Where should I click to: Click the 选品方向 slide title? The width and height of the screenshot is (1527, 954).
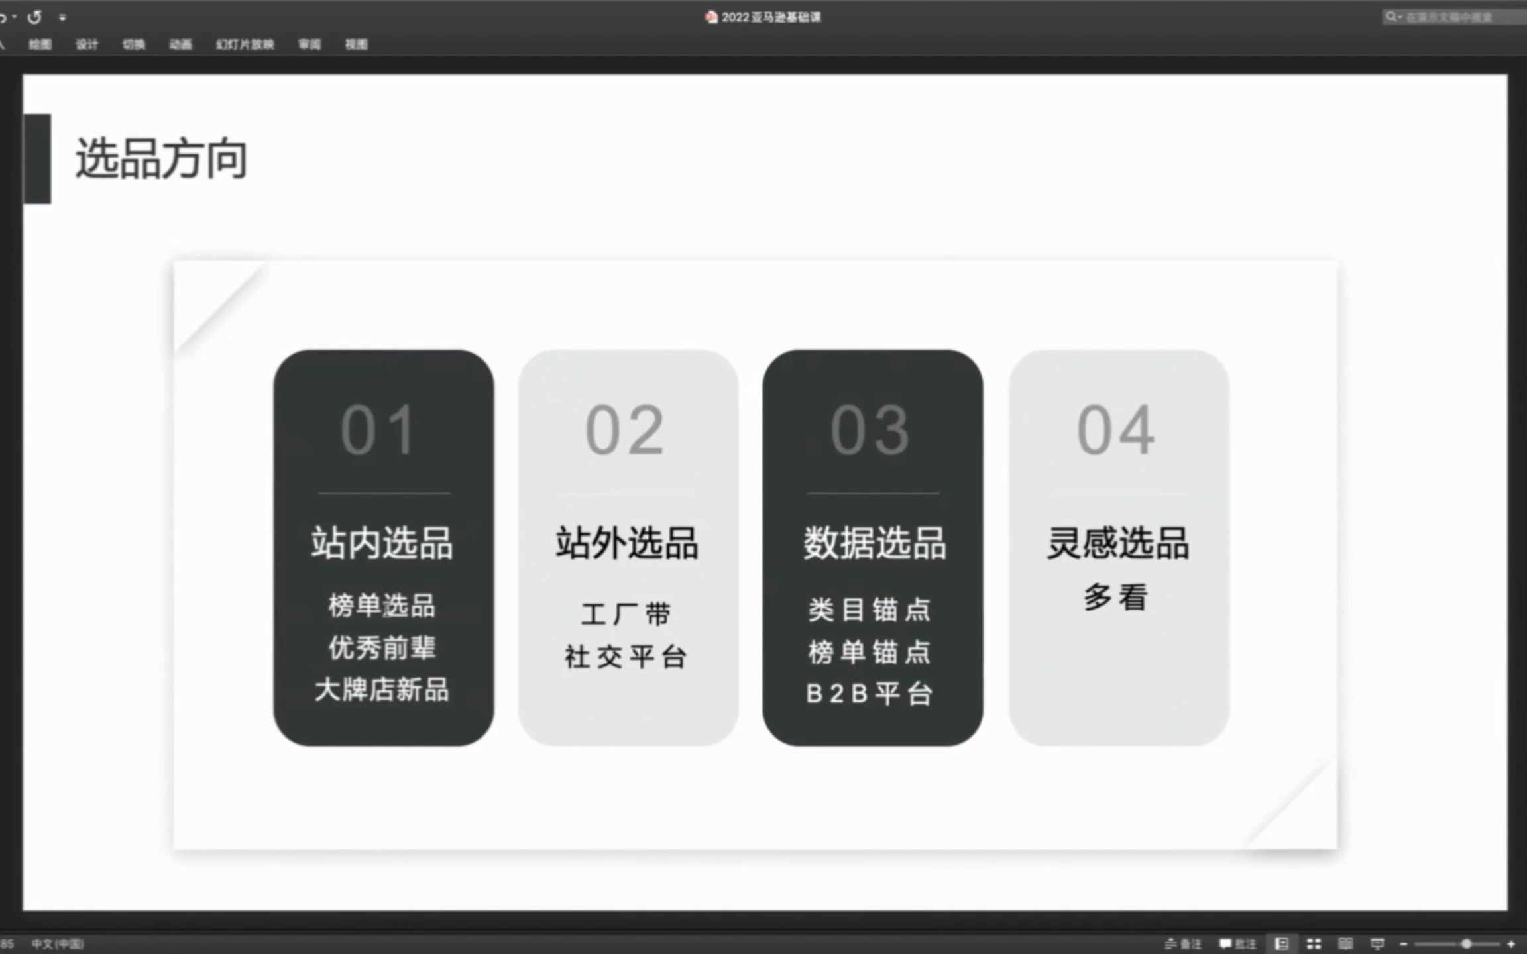pos(161,159)
